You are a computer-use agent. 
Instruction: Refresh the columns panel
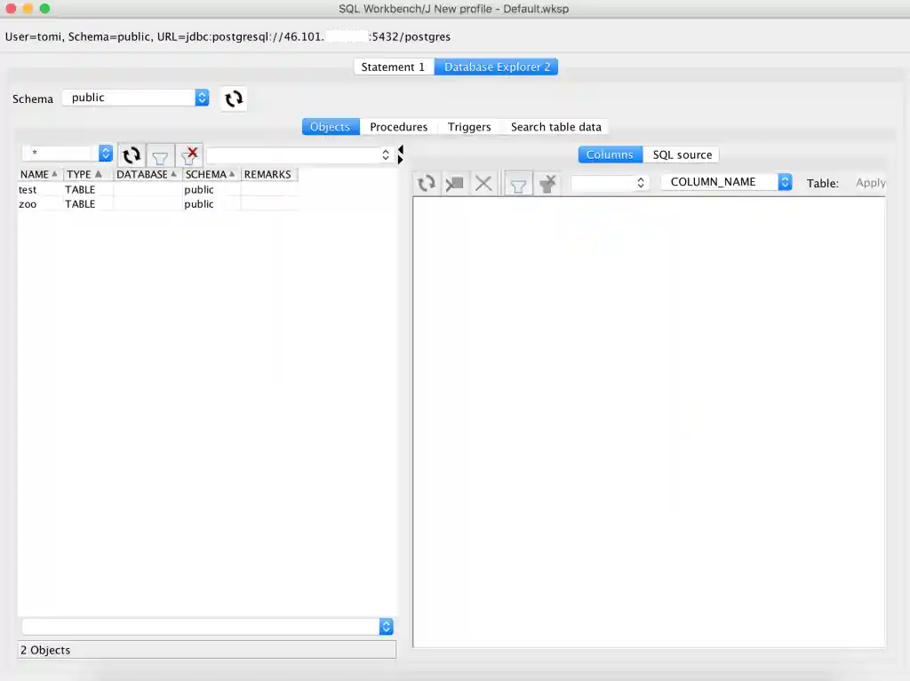(426, 183)
